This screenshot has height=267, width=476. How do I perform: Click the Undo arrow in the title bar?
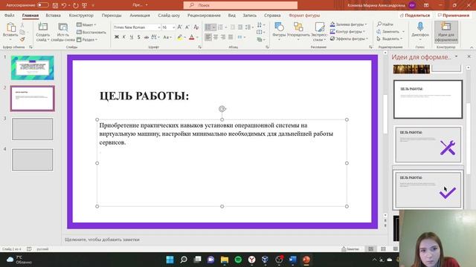point(64,5)
